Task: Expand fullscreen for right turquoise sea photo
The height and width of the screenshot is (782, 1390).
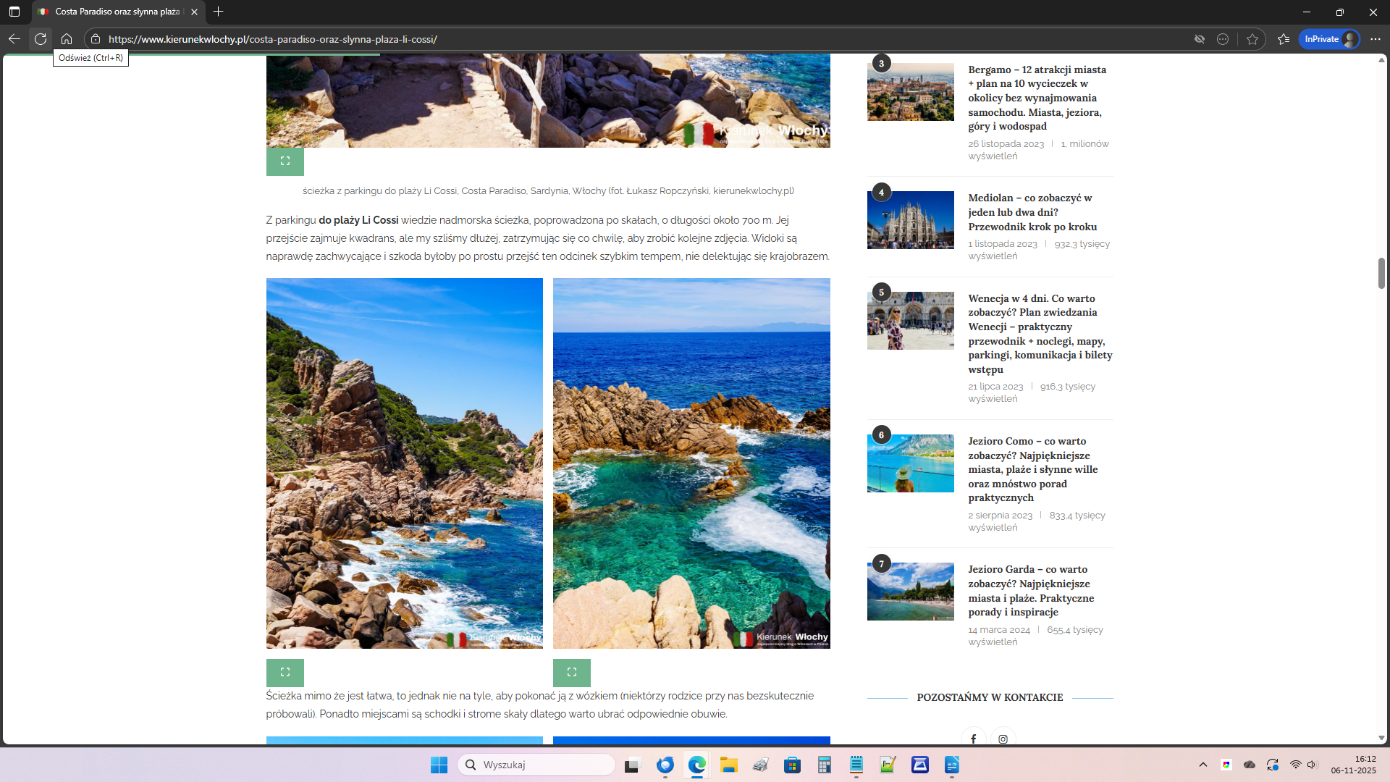Action: point(572,672)
